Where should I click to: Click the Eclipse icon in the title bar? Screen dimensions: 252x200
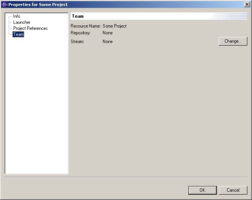5,5
